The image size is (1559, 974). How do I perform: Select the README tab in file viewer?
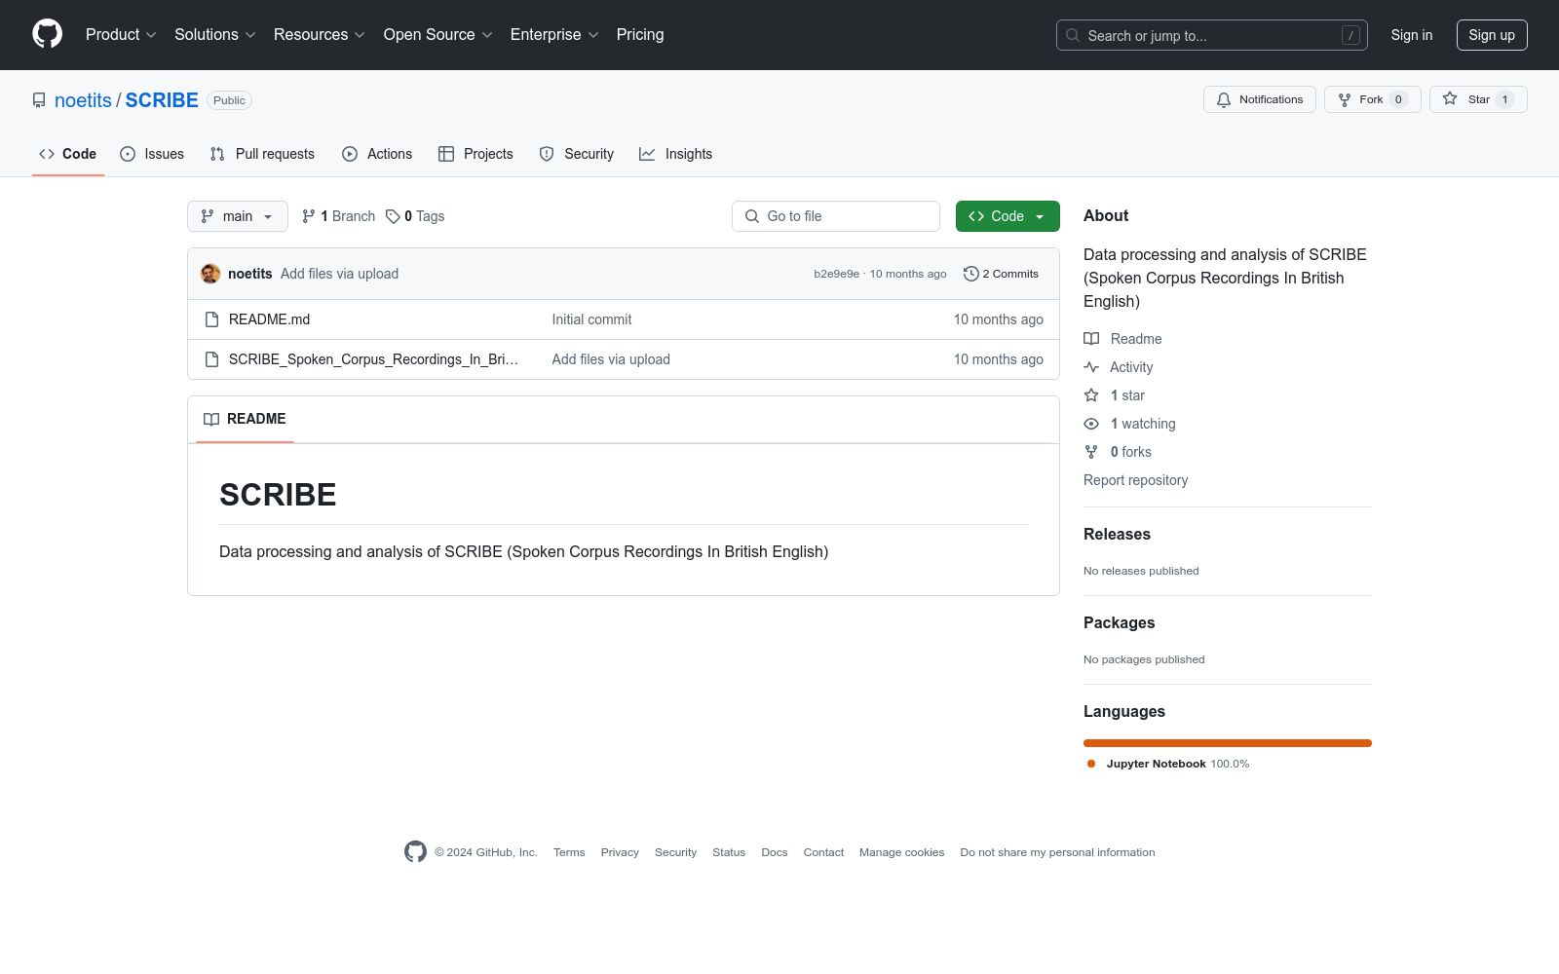245,419
